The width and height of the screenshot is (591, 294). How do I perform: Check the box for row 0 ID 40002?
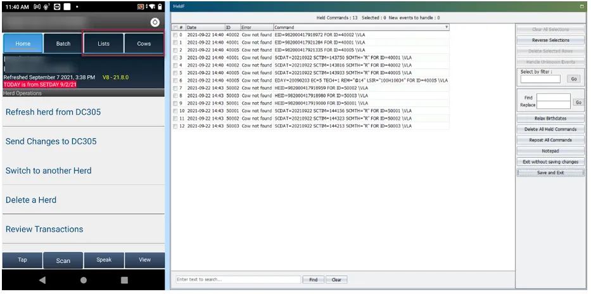[175, 35]
